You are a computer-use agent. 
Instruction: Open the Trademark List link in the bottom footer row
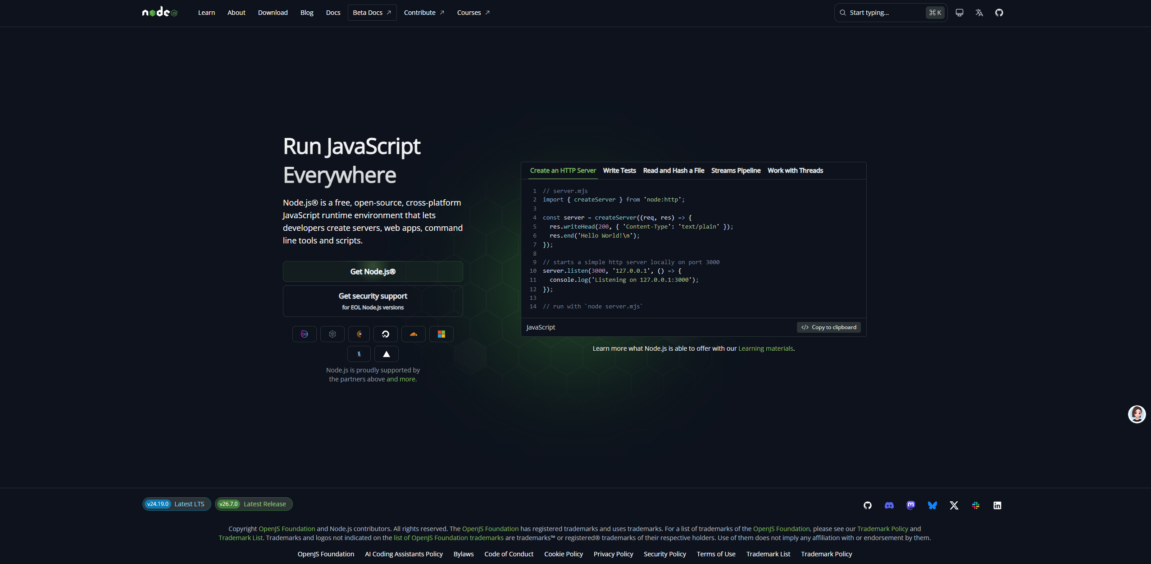point(769,554)
